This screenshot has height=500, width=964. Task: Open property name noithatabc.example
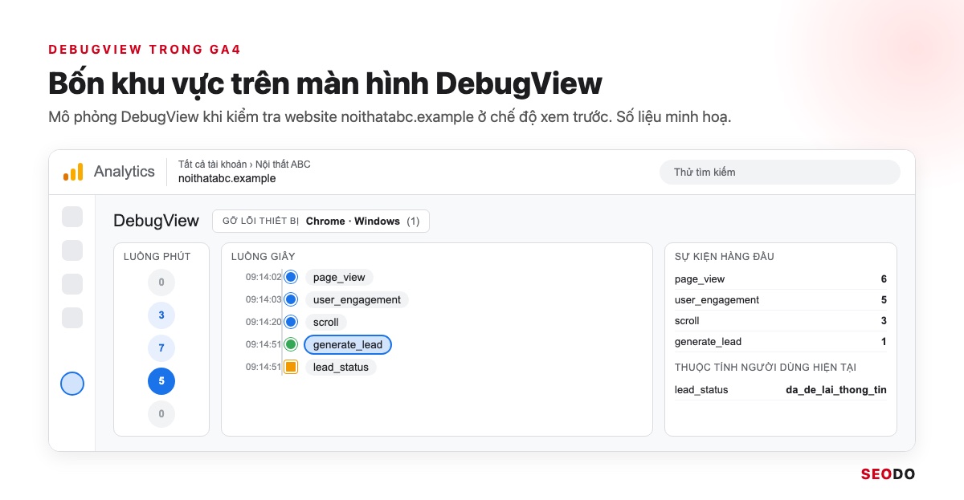pyautogui.click(x=227, y=179)
